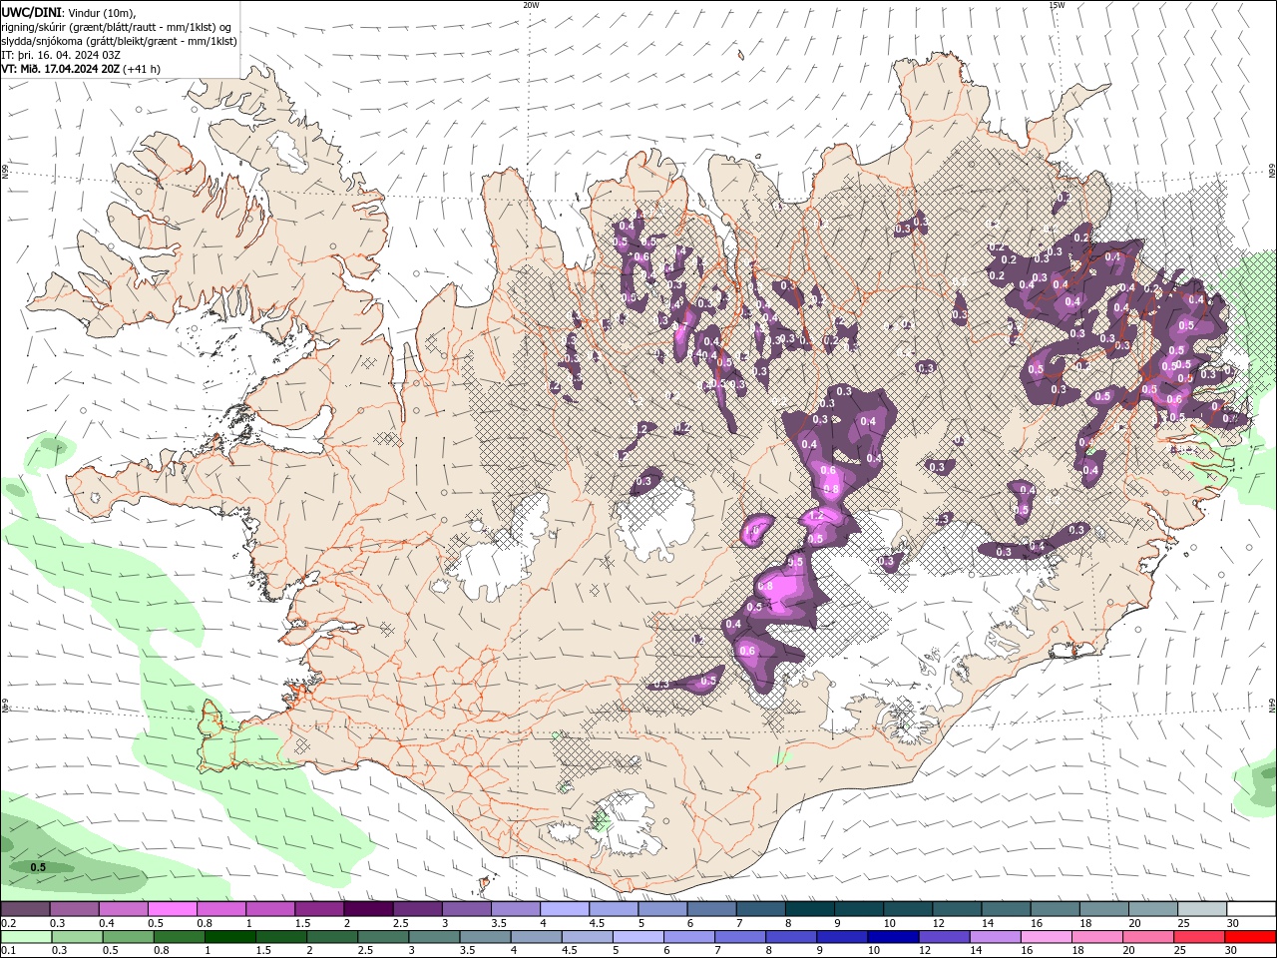This screenshot has width=1277, height=958.
Task: Click the "slydda/snjókoma" description line
Action: (x=120, y=41)
